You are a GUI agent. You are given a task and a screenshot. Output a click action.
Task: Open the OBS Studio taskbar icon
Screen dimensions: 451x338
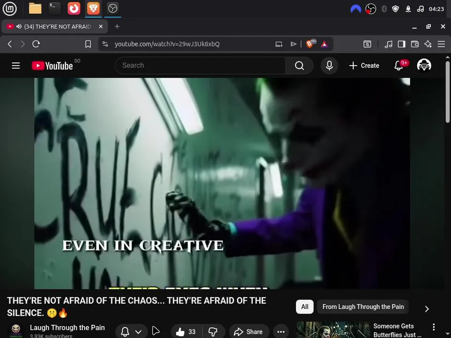(112, 8)
